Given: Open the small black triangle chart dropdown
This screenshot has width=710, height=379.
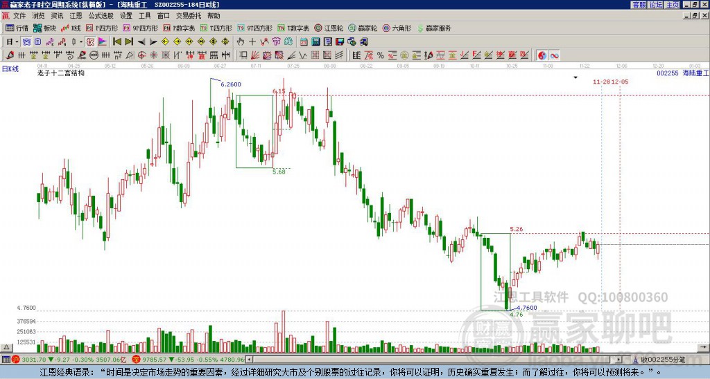Looking at the screenshot, I should [575, 77].
